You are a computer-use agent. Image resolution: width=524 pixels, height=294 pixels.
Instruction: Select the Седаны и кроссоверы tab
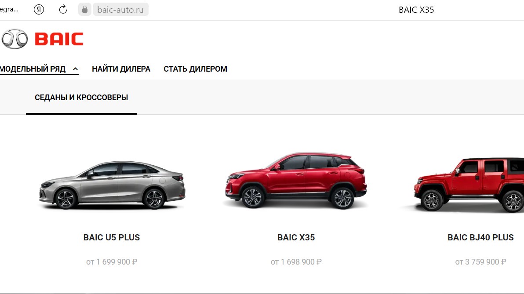tap(81, 98)
